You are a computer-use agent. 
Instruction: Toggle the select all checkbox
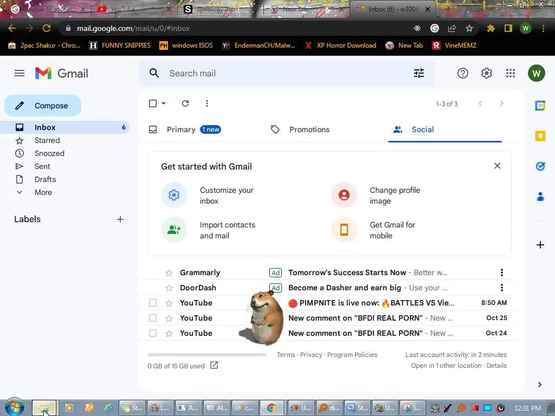pyautogui.click(x=153, y=103)
